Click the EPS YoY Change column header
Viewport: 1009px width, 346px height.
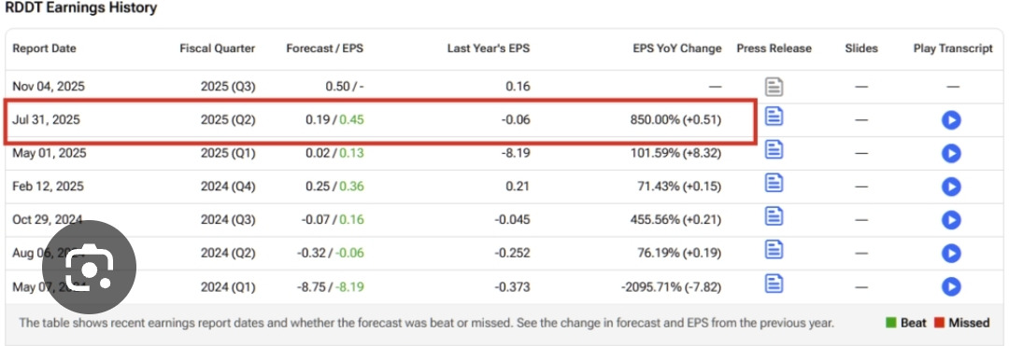pyautogui.click(x=677, y=48)
